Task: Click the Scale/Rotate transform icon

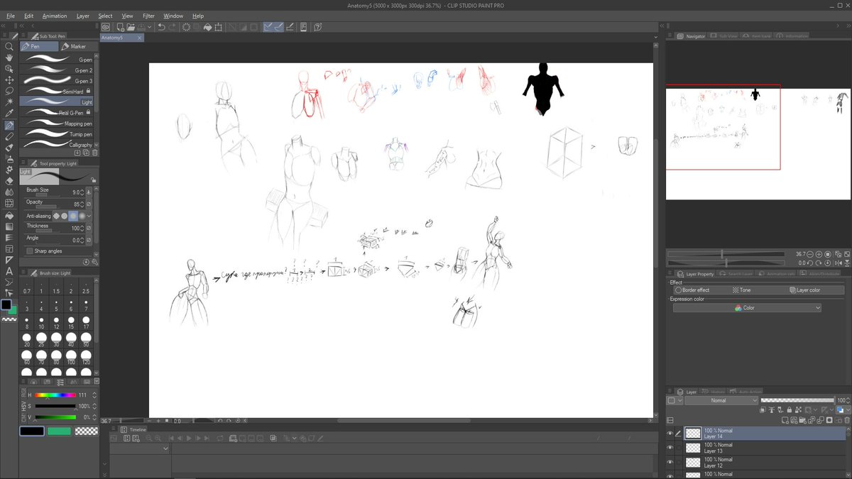Action: [218, 27]
